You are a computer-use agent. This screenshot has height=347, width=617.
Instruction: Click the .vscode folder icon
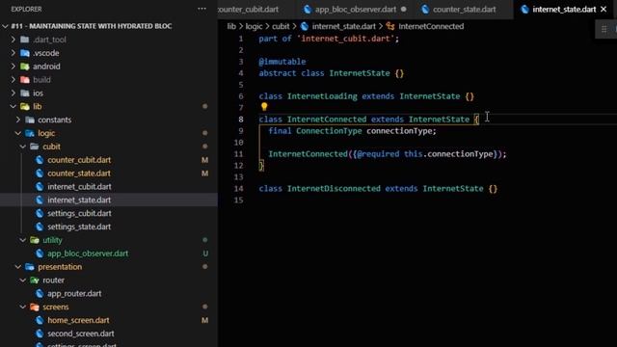point(25,53)
